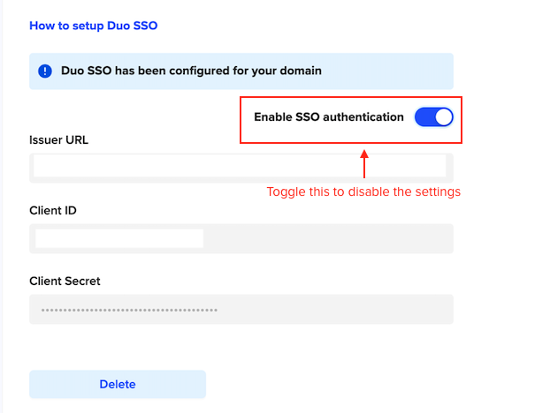Focus the Client Secret input field

click(x=241, y=309)
